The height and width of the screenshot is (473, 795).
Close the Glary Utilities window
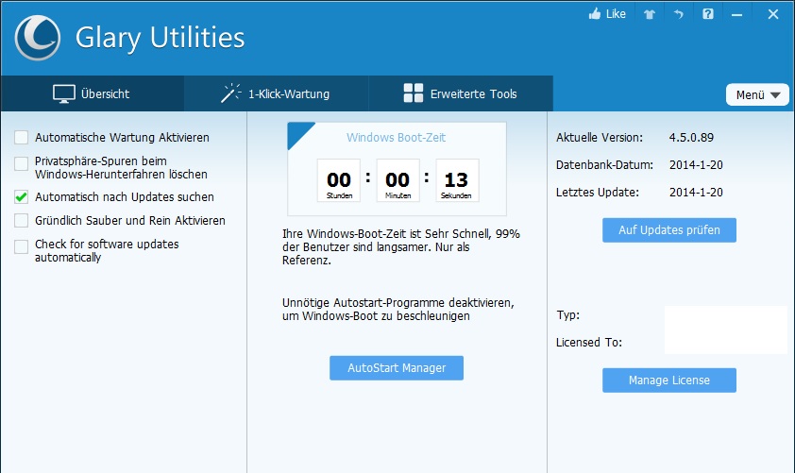[x=772, y=14]
